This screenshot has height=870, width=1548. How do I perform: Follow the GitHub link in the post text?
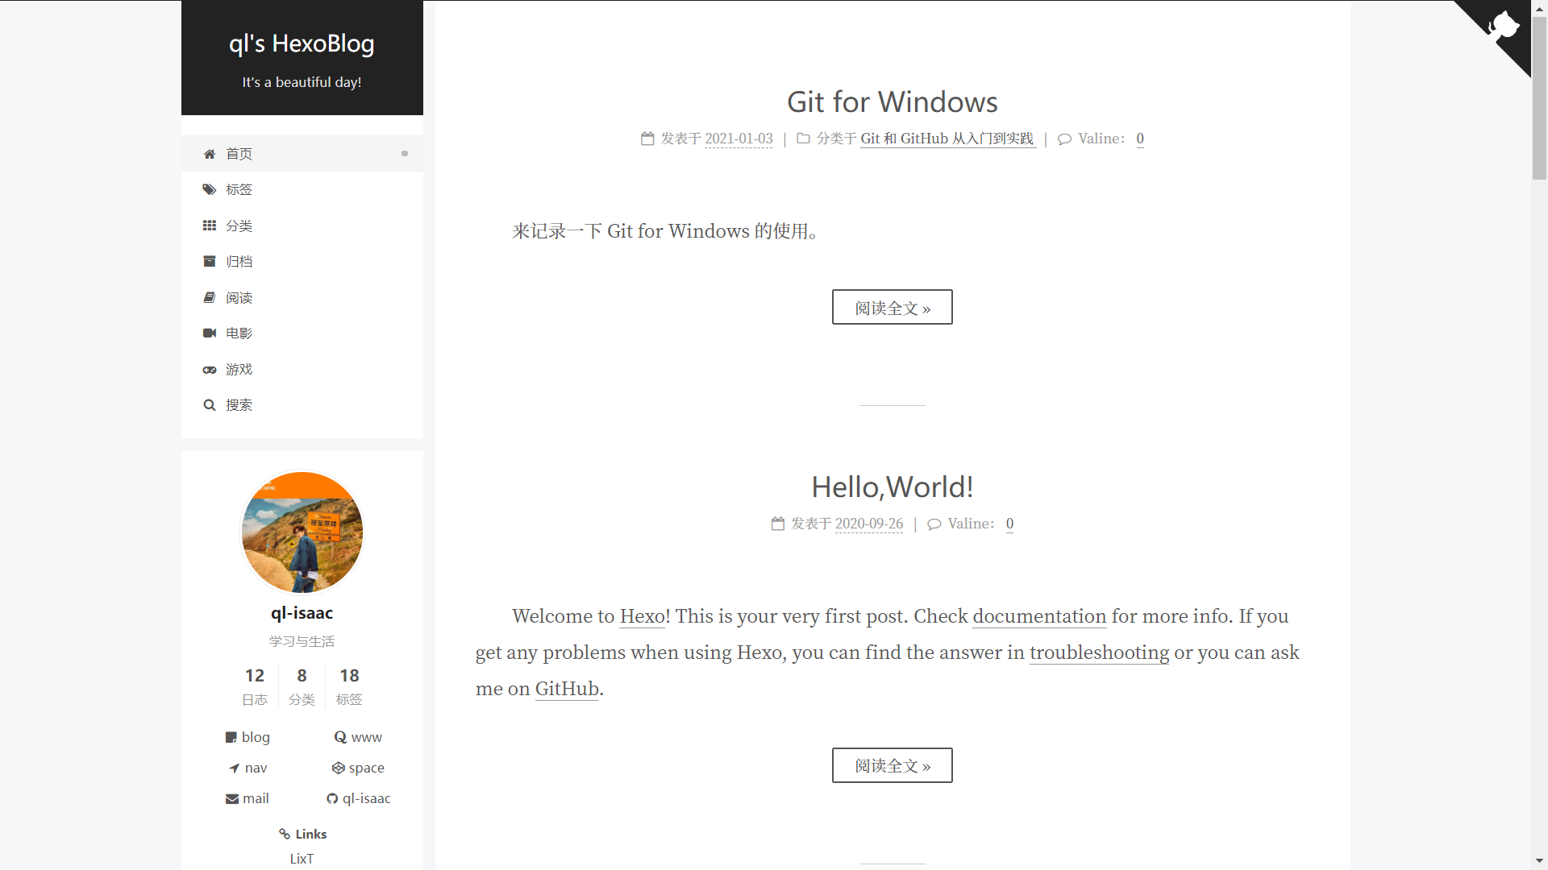[x=567, y=689]
